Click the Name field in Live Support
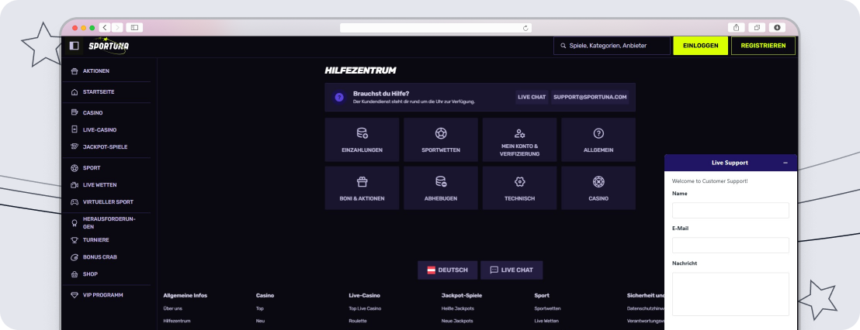This screenshot has width=860, height=330. click(x=730, y=211)
